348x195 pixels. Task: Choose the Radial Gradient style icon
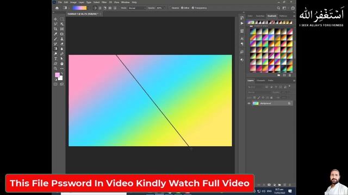(100, 8)
